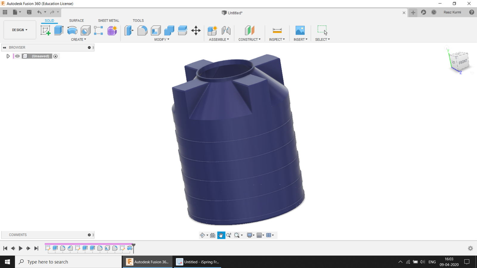
Task: Toggle the Comments panel expand dot
Action: tap(89, 235)
